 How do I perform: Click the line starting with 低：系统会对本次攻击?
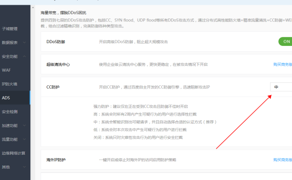pyautogui.click(x=140, y=130)
